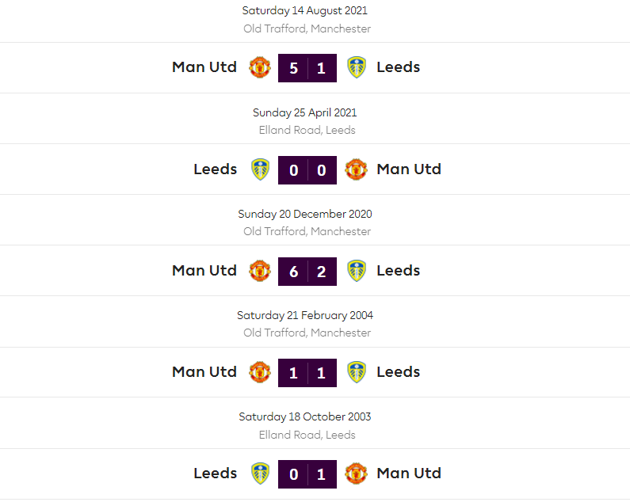Open the 6-2 score box
Image resolution: width=630 pixels, height=502 pixels.
[x=307, y=271]
